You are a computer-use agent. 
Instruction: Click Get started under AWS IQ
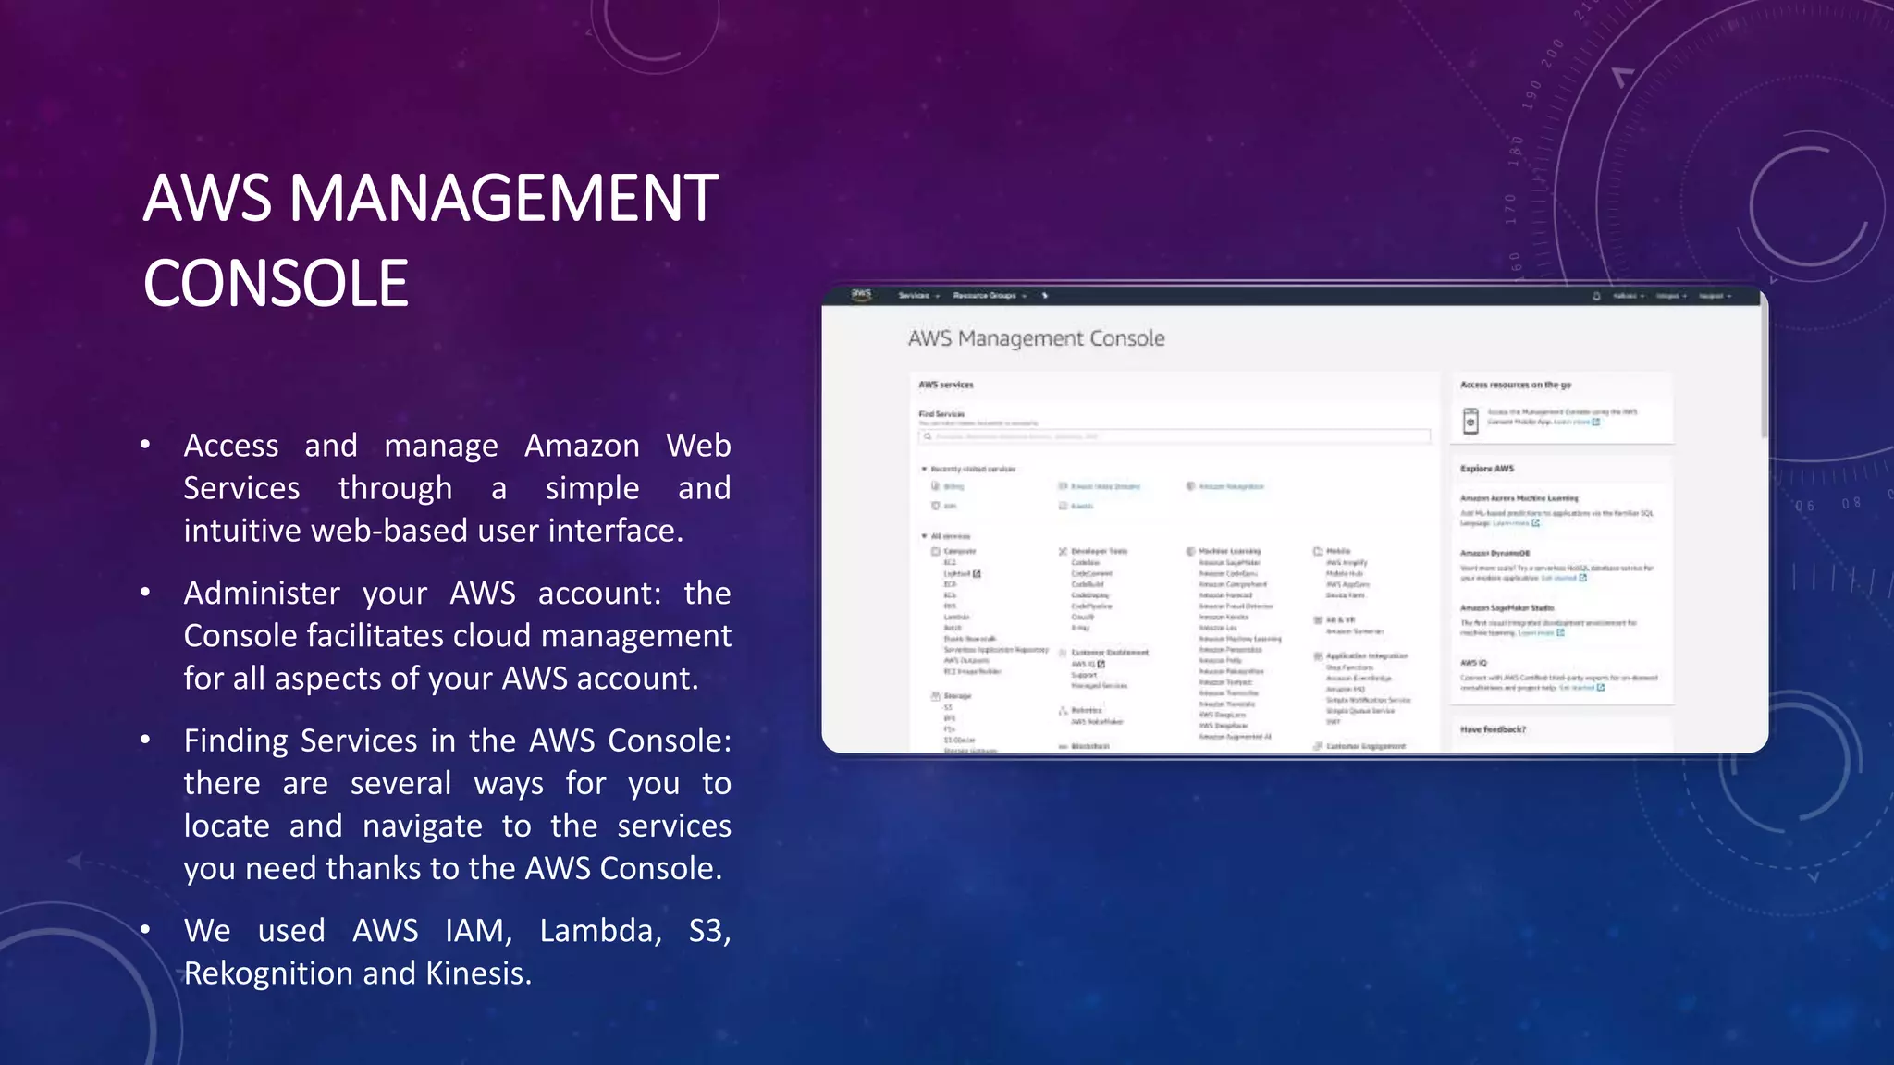(1577, 688)
